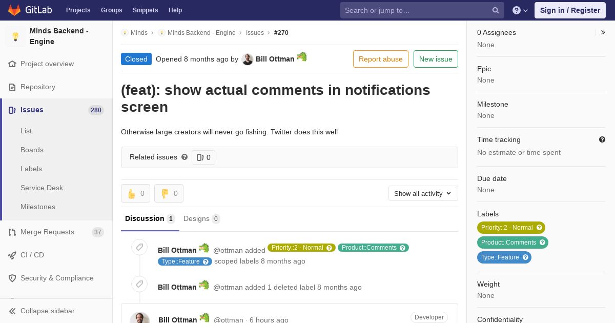
Task: Click the Merge Requests icon
Action: [12, 232]
